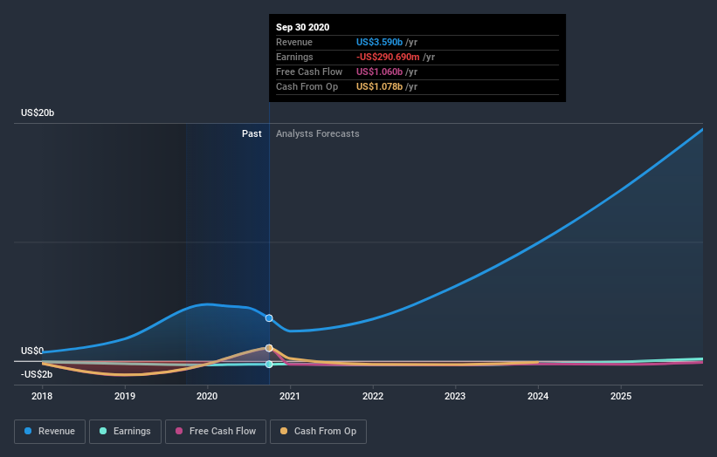Image resolution: width=717 pixels, height=457 pixels.
Task: Click the orange Cash From Op legend dot
Action: click(x=284, y=431)
